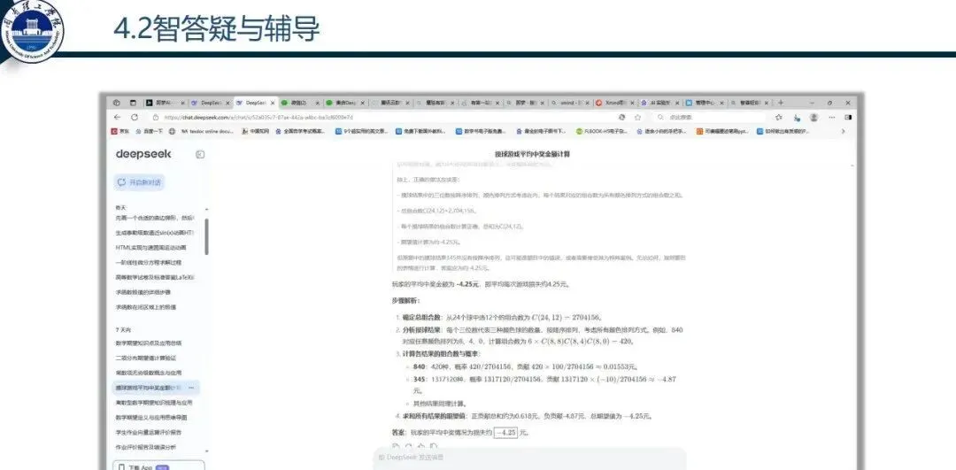Star this page as a favorite

coord(637,117)
